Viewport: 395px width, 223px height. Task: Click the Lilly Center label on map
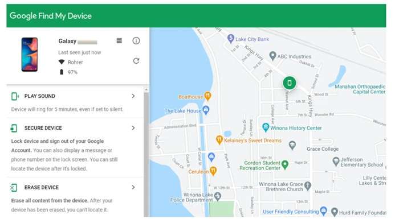(373, 180)
